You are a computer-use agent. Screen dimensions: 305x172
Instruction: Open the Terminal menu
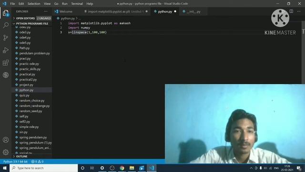(77, 3)
